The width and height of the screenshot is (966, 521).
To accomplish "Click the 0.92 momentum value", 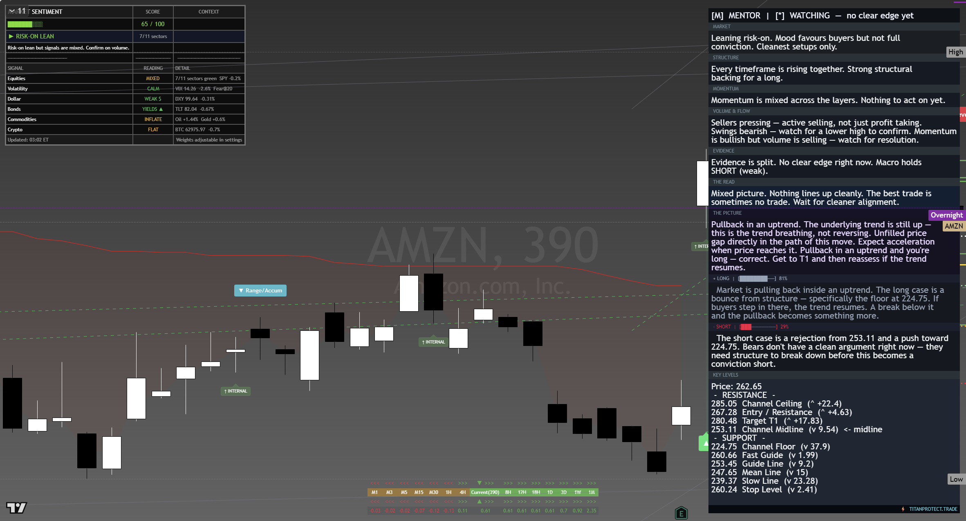I will click(x=578, y=511).
